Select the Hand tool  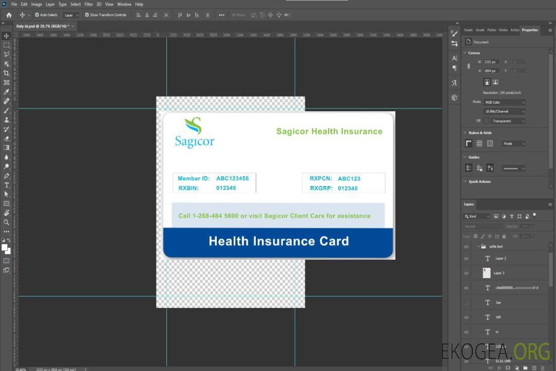tap(6, 213)
